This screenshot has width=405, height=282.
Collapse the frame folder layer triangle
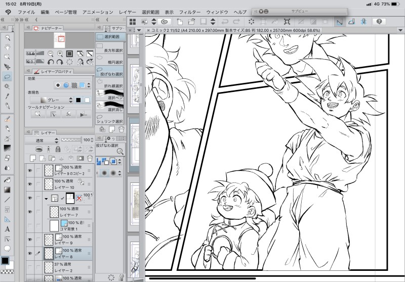point(46,199)
